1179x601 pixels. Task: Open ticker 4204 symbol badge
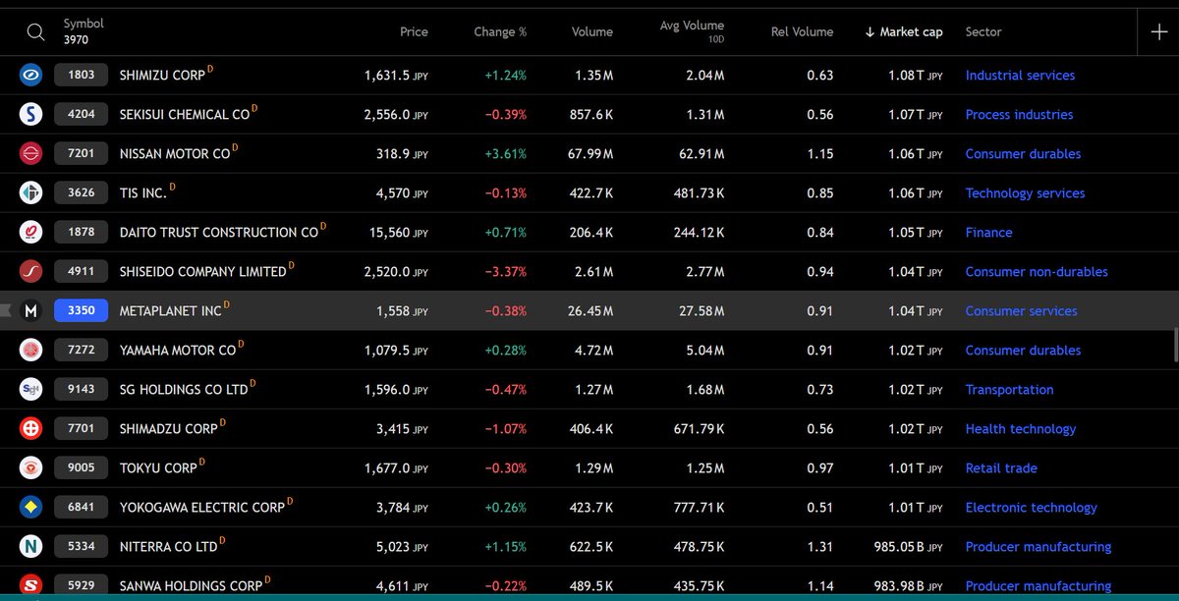click(x=81, y=114)
